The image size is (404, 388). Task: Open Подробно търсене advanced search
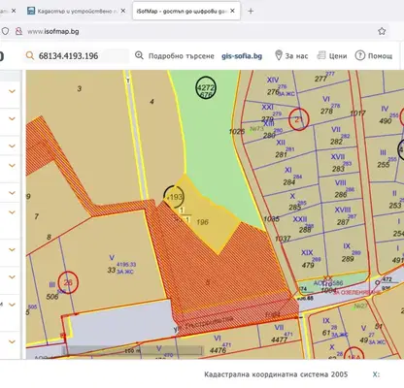[x=175, y=56]
